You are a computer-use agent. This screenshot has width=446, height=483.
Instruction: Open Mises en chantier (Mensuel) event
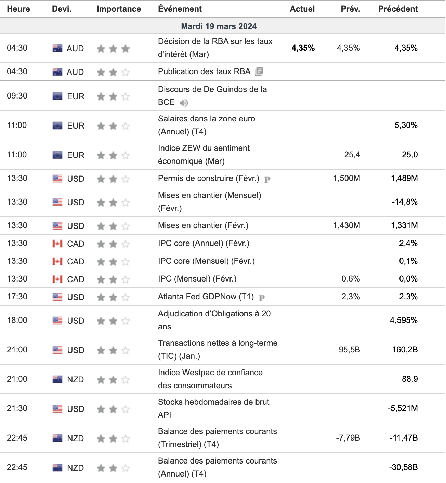point(210,202)
